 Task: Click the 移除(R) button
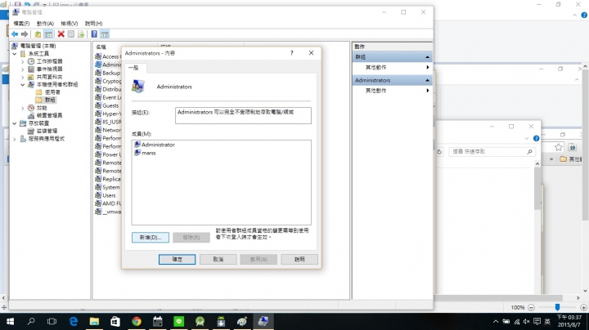(191, 238)
